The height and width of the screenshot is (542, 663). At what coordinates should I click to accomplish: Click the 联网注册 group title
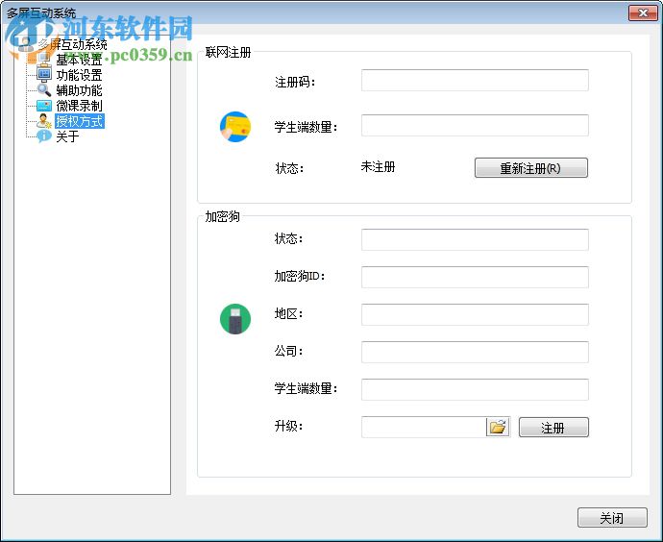point(229,53)
